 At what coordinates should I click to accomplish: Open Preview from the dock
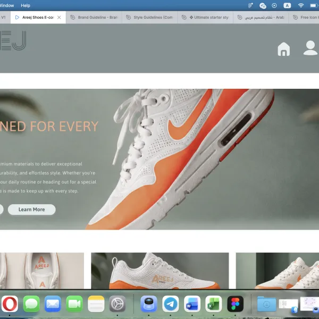tap(149, 304)
